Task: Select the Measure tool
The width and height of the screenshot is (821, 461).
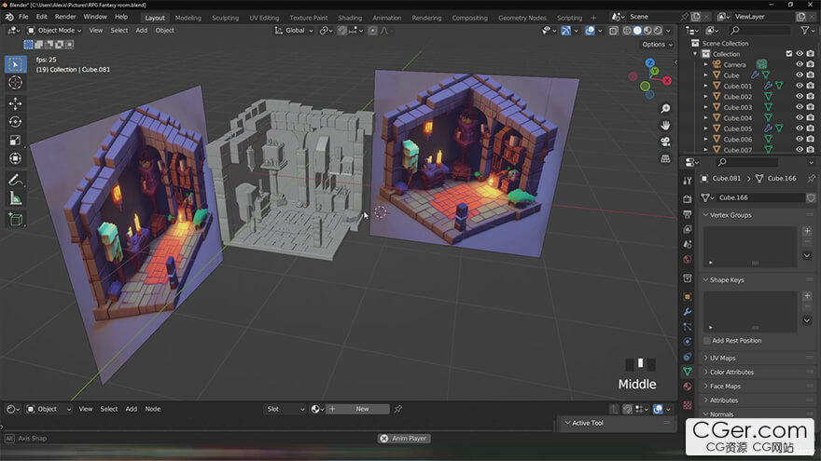Action: coord(15,198)
